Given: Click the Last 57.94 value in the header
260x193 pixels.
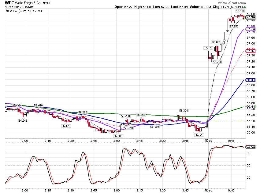Looking at the screenshot, I should [x=180, y=7].
